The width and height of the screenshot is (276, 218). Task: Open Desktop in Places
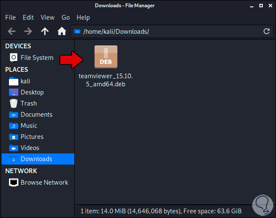click(38, 92)
